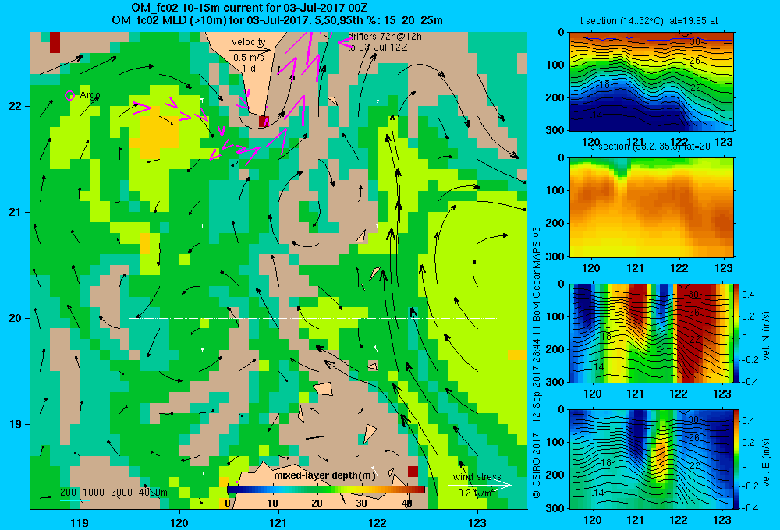Click the magenta Argo float circle marker
The width and height of the screenshot is (780, 530).
(69, 95)
